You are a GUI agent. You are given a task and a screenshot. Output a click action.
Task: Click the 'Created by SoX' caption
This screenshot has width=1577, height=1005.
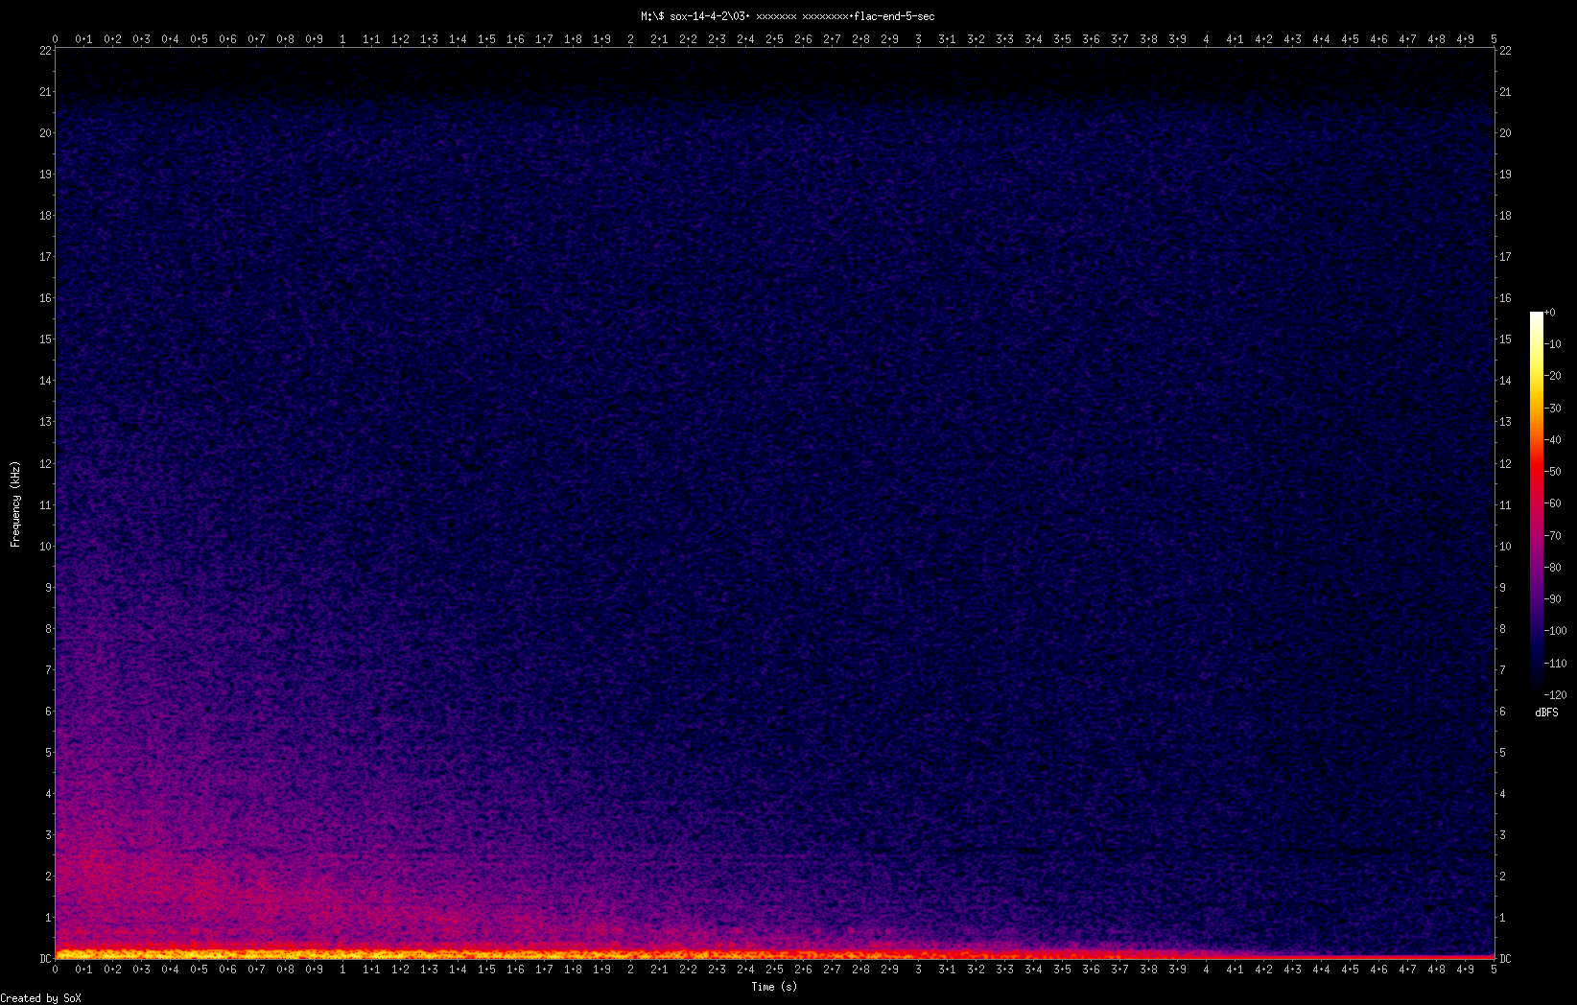41,998
